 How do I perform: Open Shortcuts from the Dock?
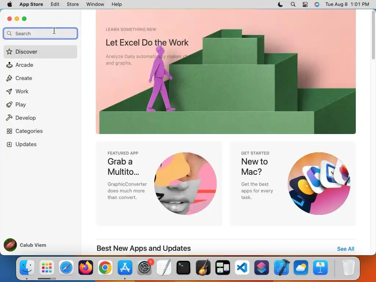[x=261, y=267]
